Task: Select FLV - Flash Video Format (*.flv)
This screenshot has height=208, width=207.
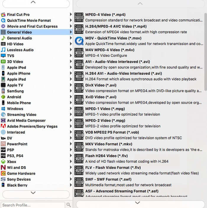Action: pos(139,170)
